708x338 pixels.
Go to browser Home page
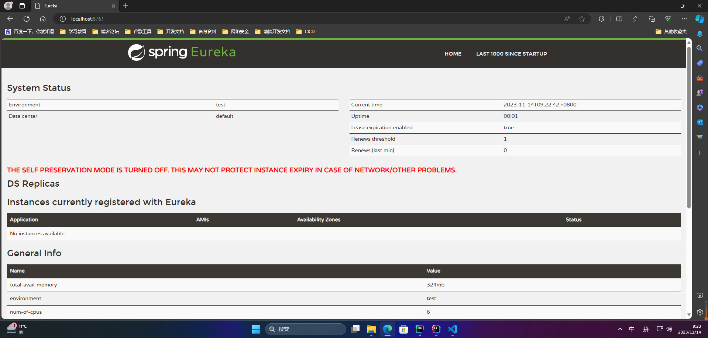pyautogui.click(x=43, y=19)
